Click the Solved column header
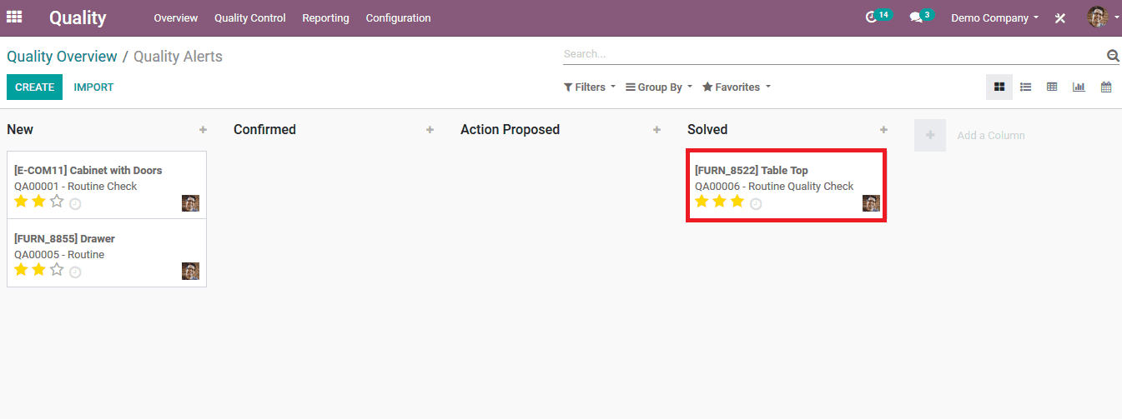This screenshot has height=419, width=1122. (707, 130)
